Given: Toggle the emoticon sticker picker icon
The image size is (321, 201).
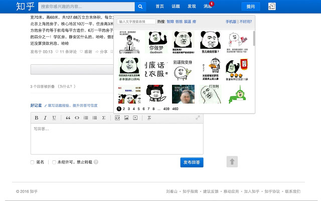Looking at the screenshot, I should pos(117,118).
